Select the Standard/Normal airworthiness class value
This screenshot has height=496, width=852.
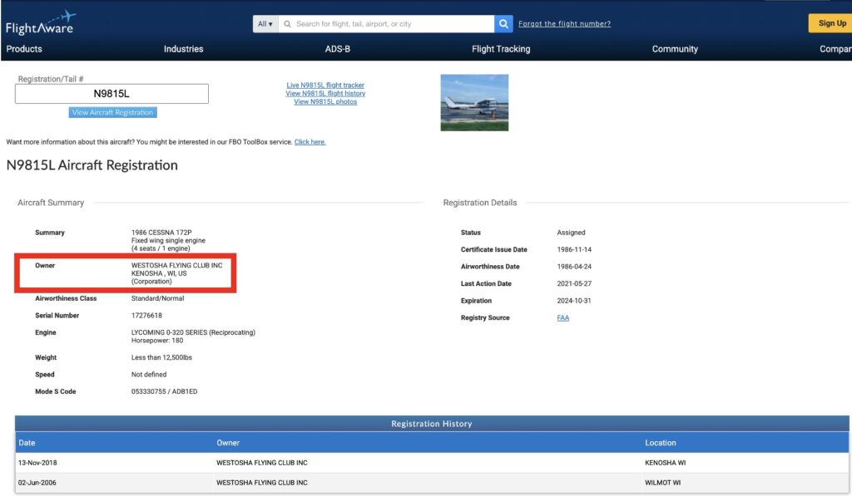(157, 298)
